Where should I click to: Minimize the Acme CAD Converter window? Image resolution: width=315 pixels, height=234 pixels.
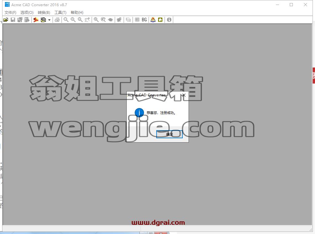click(277, 5)
